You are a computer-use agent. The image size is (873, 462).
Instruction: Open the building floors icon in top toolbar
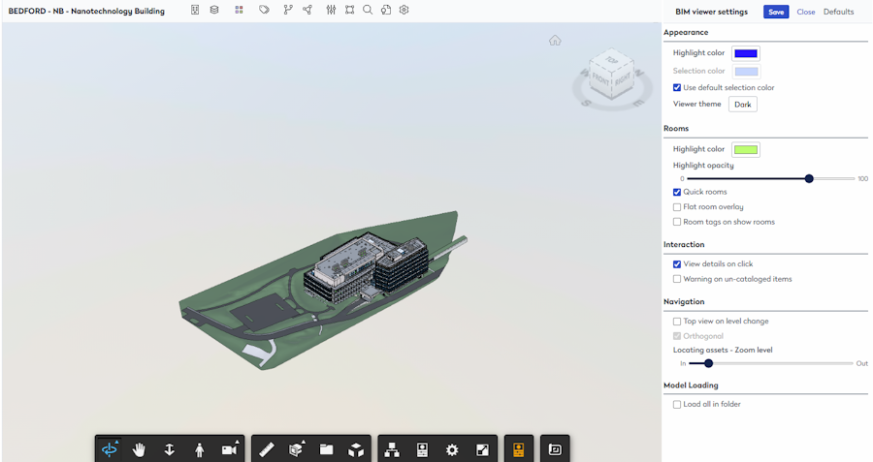(x=195, y=10)
